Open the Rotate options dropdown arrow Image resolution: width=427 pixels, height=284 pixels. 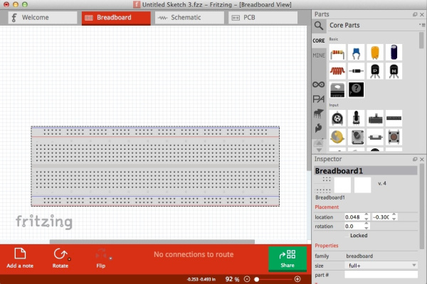(x=70, y=259)
